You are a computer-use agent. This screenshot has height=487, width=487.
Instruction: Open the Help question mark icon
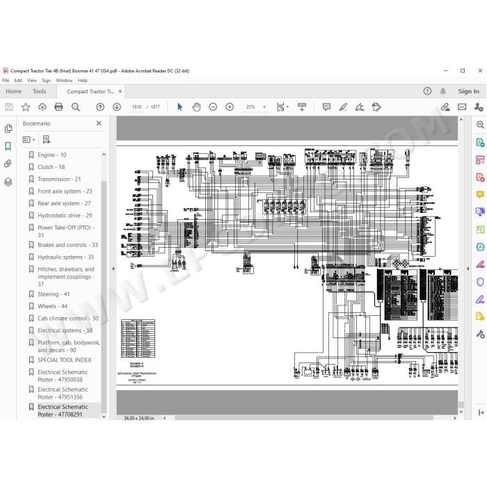[427, 91]
